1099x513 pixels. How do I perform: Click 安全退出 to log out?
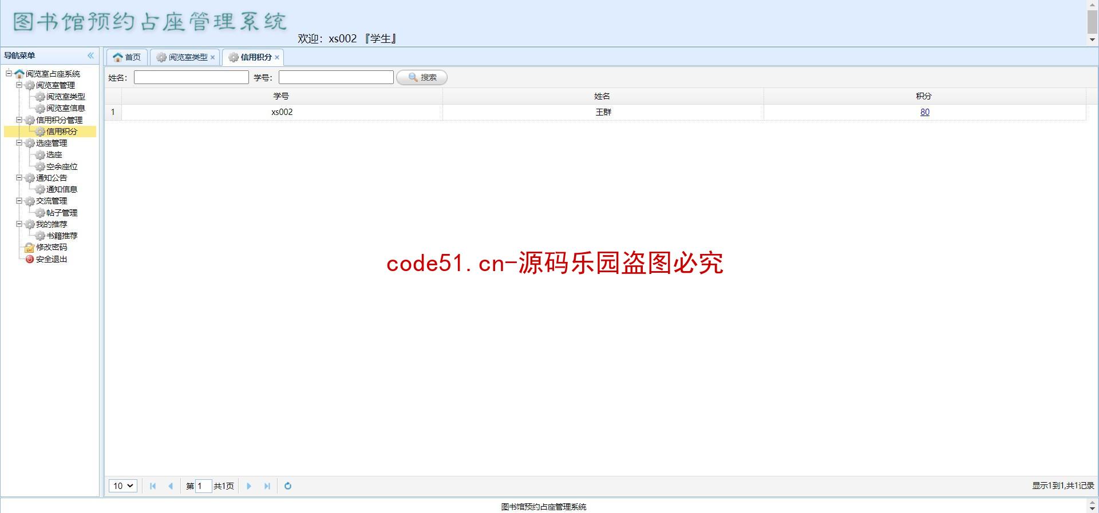52,259
